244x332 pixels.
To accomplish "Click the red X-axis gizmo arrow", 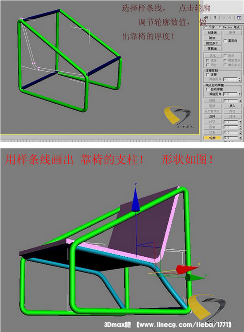I will pos(187,269).
